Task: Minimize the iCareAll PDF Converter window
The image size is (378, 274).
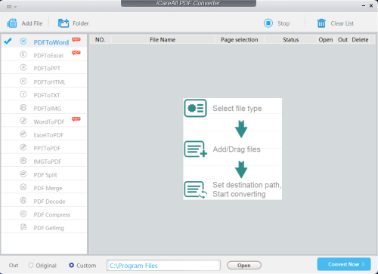Action: [364, 5]
